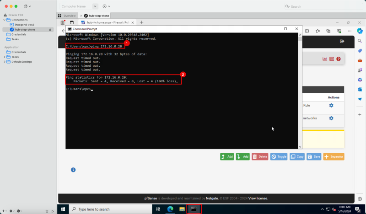Click gear icon in networks row

click(x=331, y=118)
